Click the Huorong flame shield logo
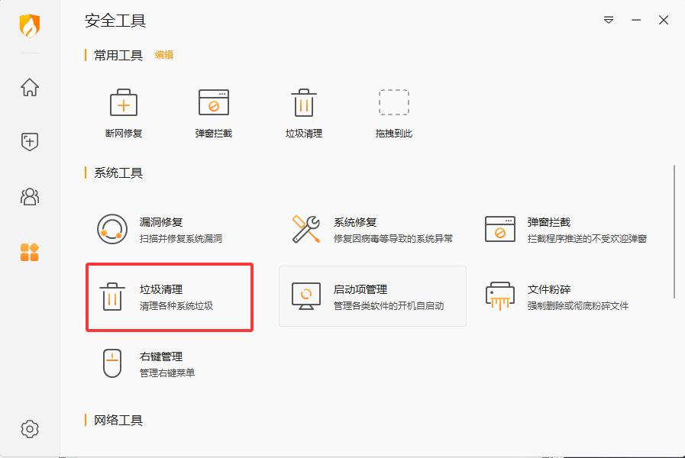The image size is (685, 458). (x=30, y=25)
